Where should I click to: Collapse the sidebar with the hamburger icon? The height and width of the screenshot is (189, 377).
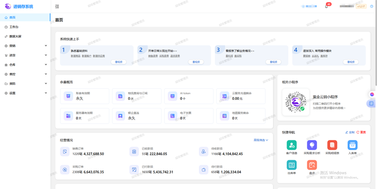(x=57, y=7)
